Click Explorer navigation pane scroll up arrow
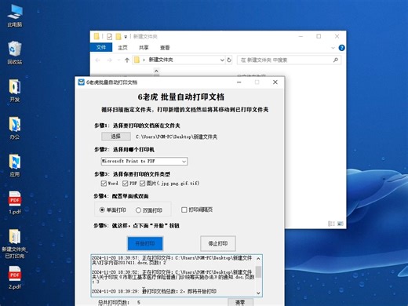Image resolution: width=408 pixels, height=306 pixels. pos(156,71)
